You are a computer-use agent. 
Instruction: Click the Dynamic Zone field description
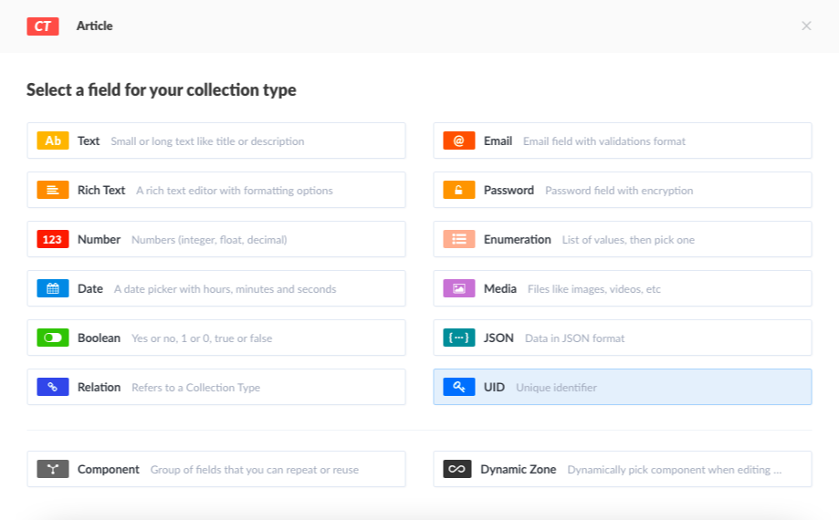pyautogui.click(x=674, y=470)
